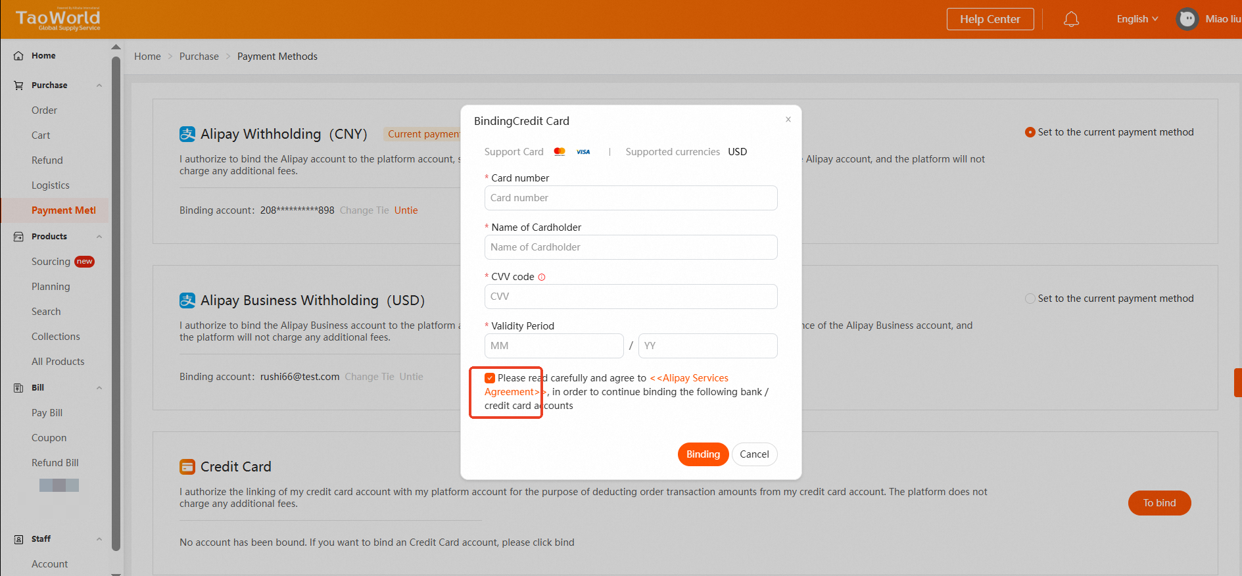Click the Alipay Business Withholding logo

coord(187,300)
